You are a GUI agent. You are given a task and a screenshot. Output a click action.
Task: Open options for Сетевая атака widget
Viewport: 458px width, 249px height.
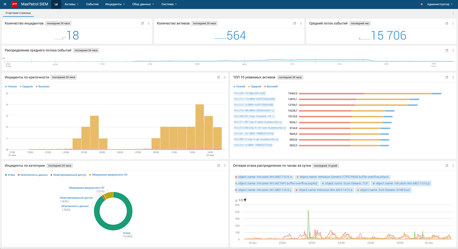(x=453, y=166)
